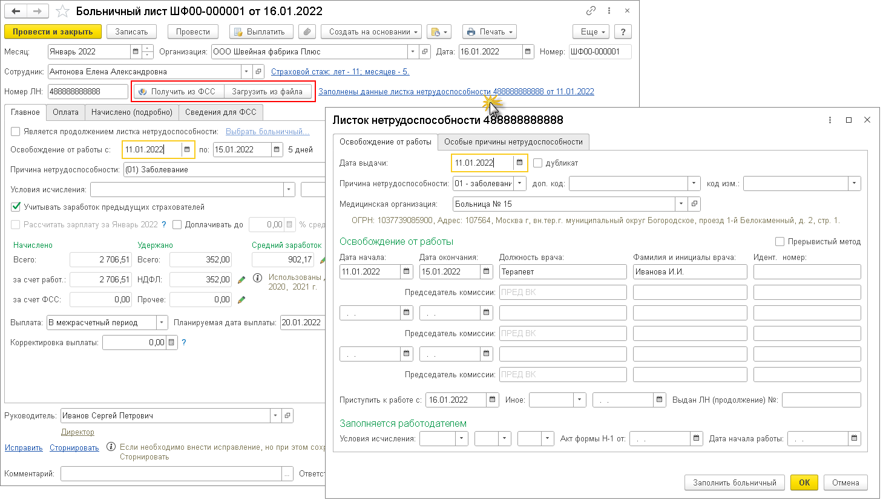The width and height of the screenshot is (883, 503).
Task: Click the Получить из ФСС button
Action: 178,92
